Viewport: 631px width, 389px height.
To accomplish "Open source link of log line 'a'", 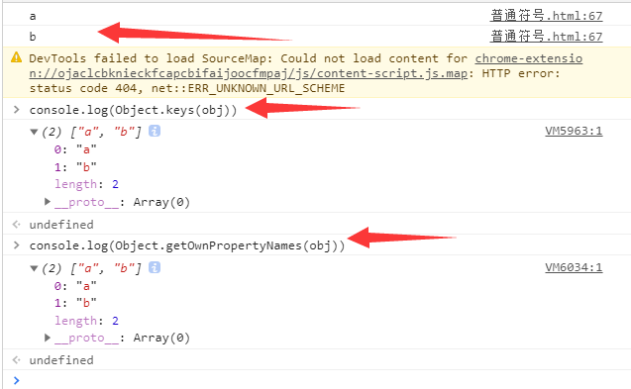I will [x=546, y=16].
